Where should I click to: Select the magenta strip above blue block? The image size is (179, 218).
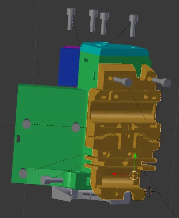(72, 47)
